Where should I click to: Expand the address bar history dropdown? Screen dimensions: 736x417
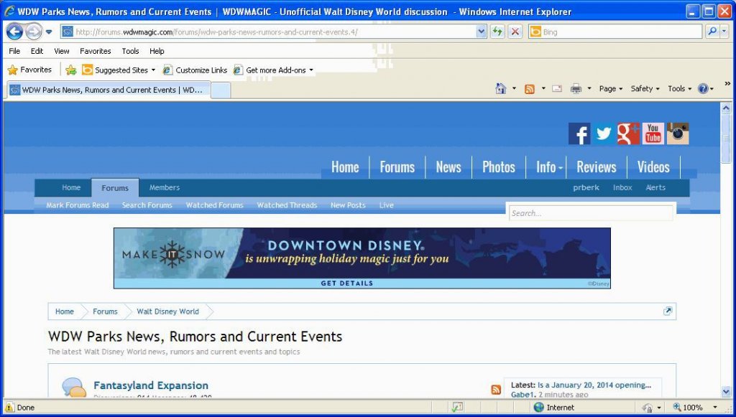(x=482, y=32)
